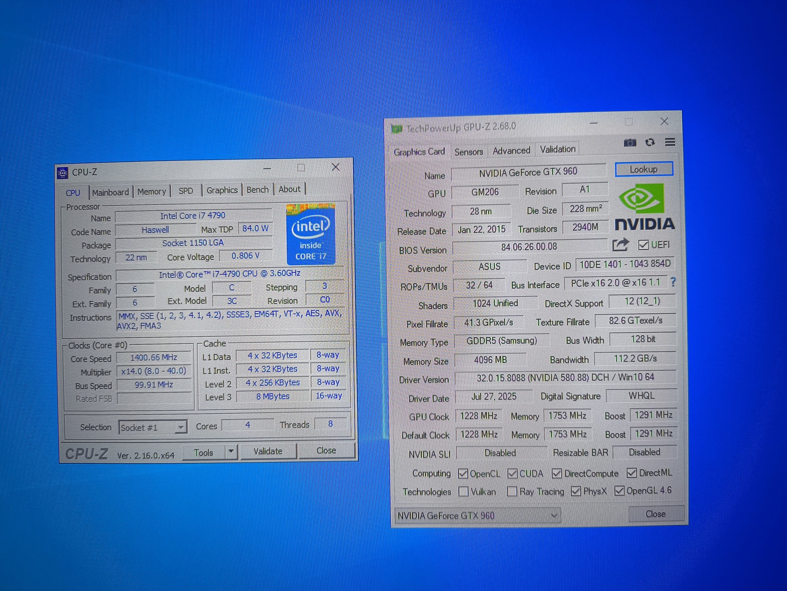
Task: Click the Driver Version field
Action: [x=565, y=378]
